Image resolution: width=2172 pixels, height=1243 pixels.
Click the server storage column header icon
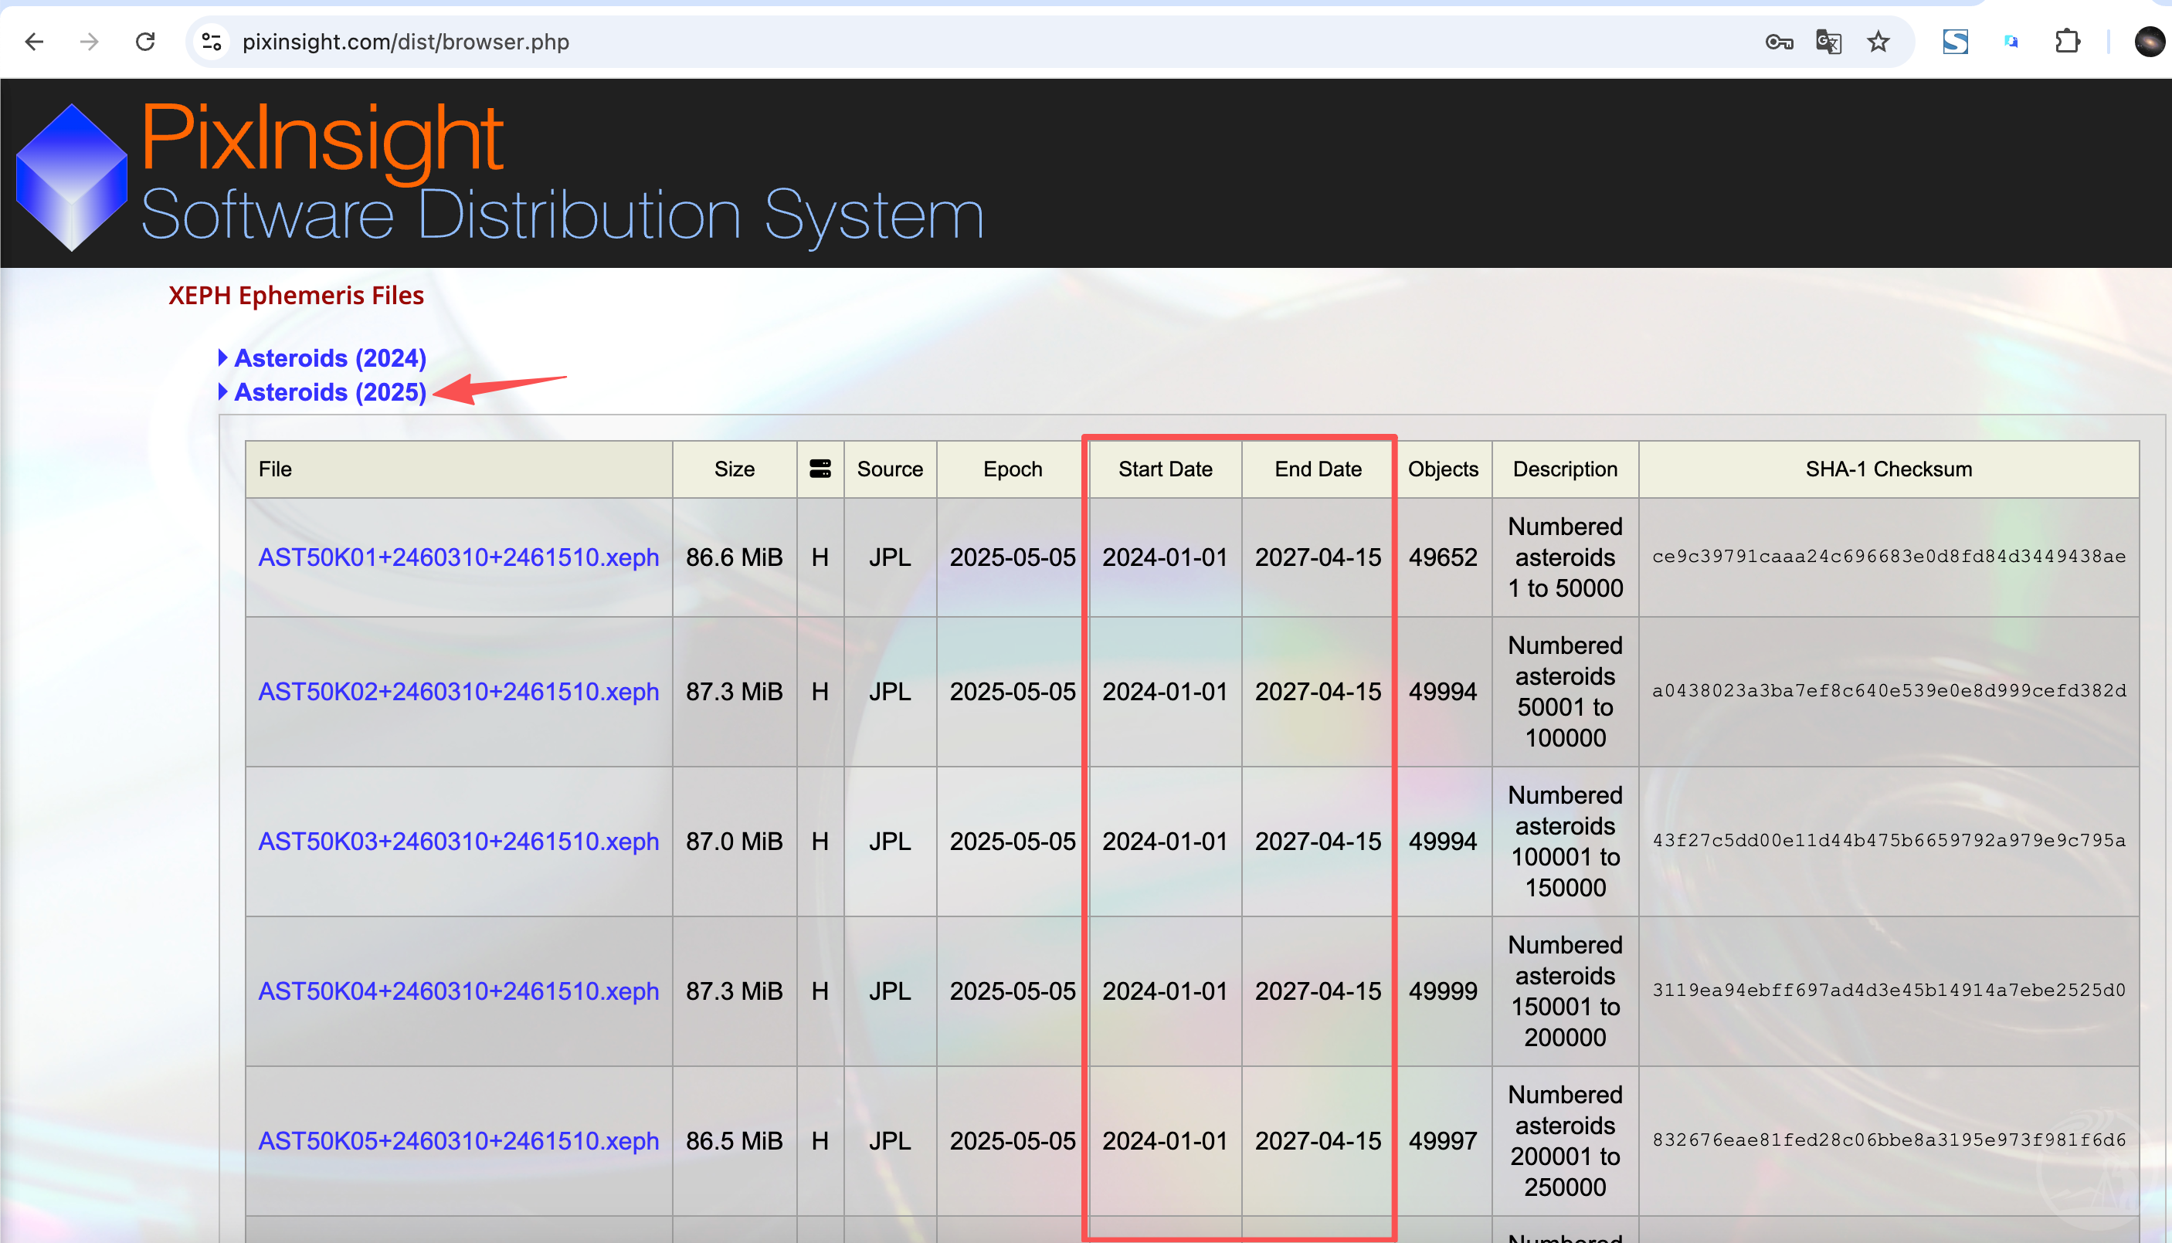coord(820,469)
